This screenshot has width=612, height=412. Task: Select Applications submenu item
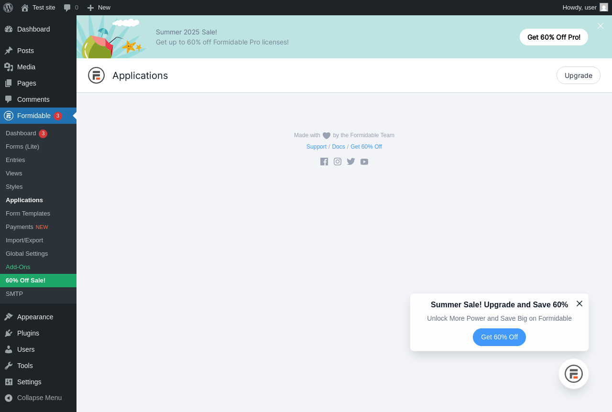38,200
